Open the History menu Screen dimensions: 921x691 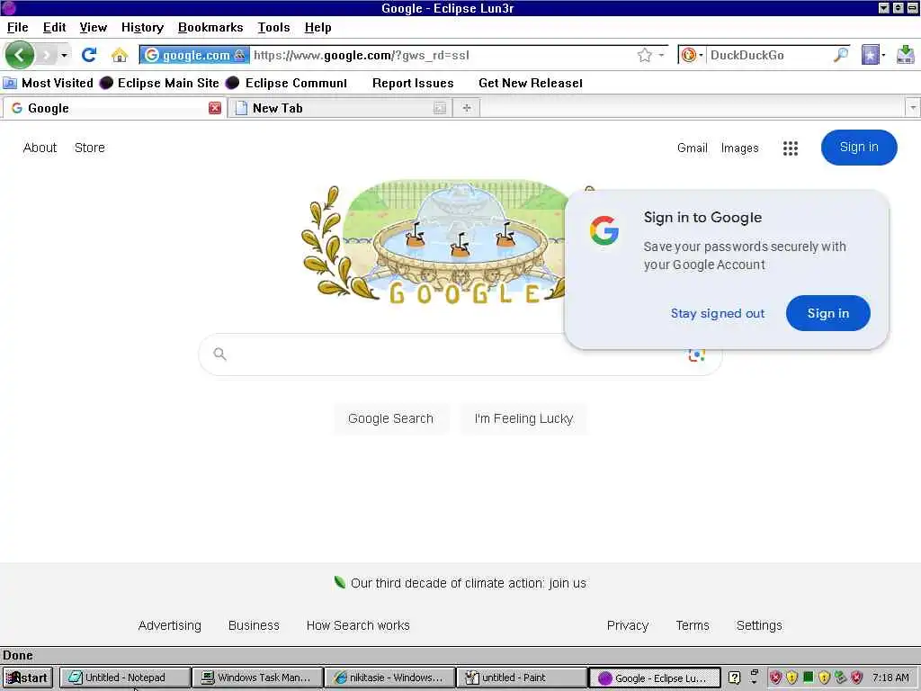click(142, 28)
